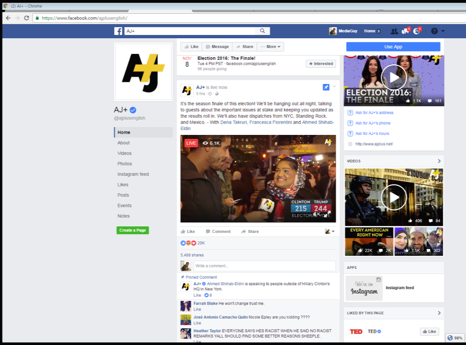The image size is (466, 345).
Task: Click the search magnifier icon
Action: 263,31
